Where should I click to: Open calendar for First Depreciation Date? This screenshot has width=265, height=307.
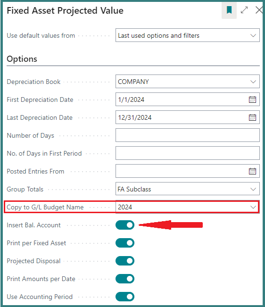[252, 100]
